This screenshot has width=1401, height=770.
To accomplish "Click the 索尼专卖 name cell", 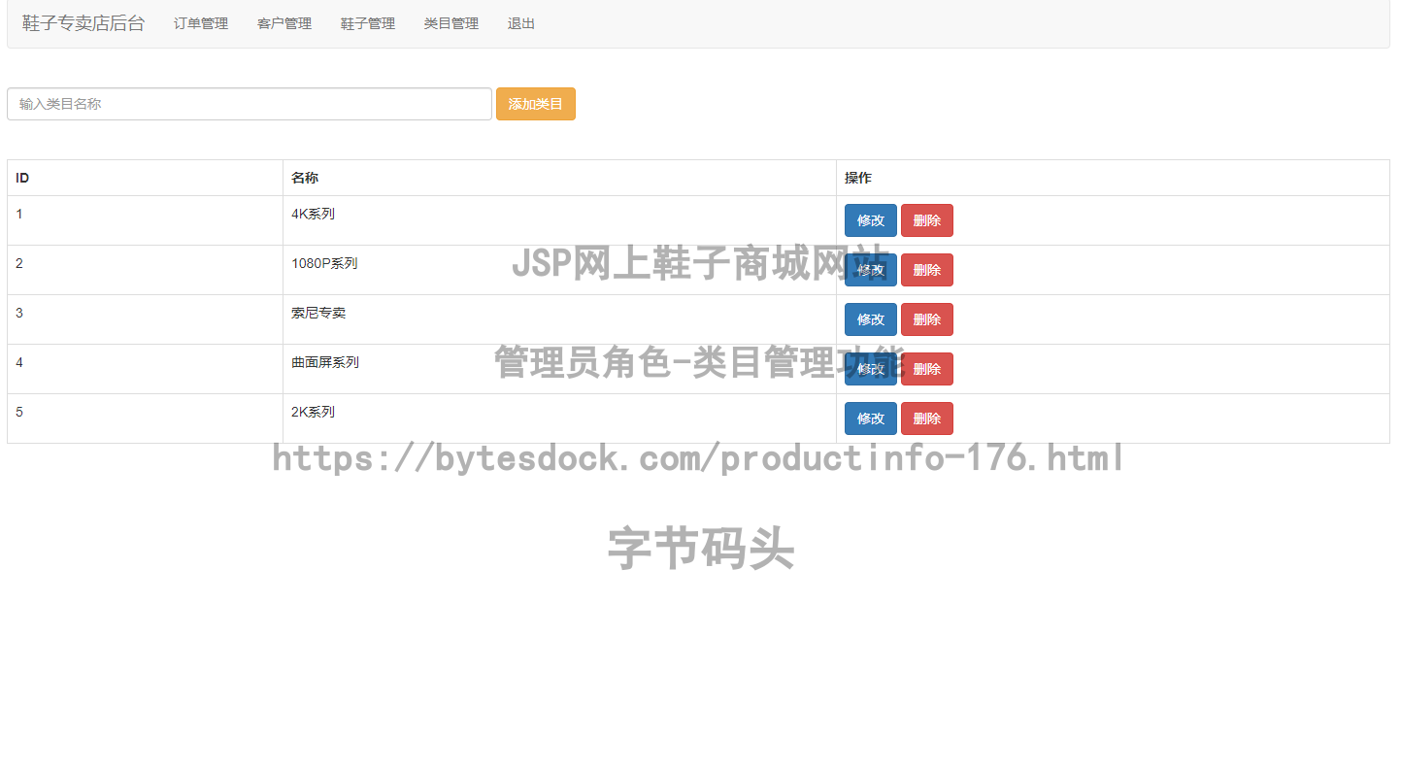I will coord(559,319).
